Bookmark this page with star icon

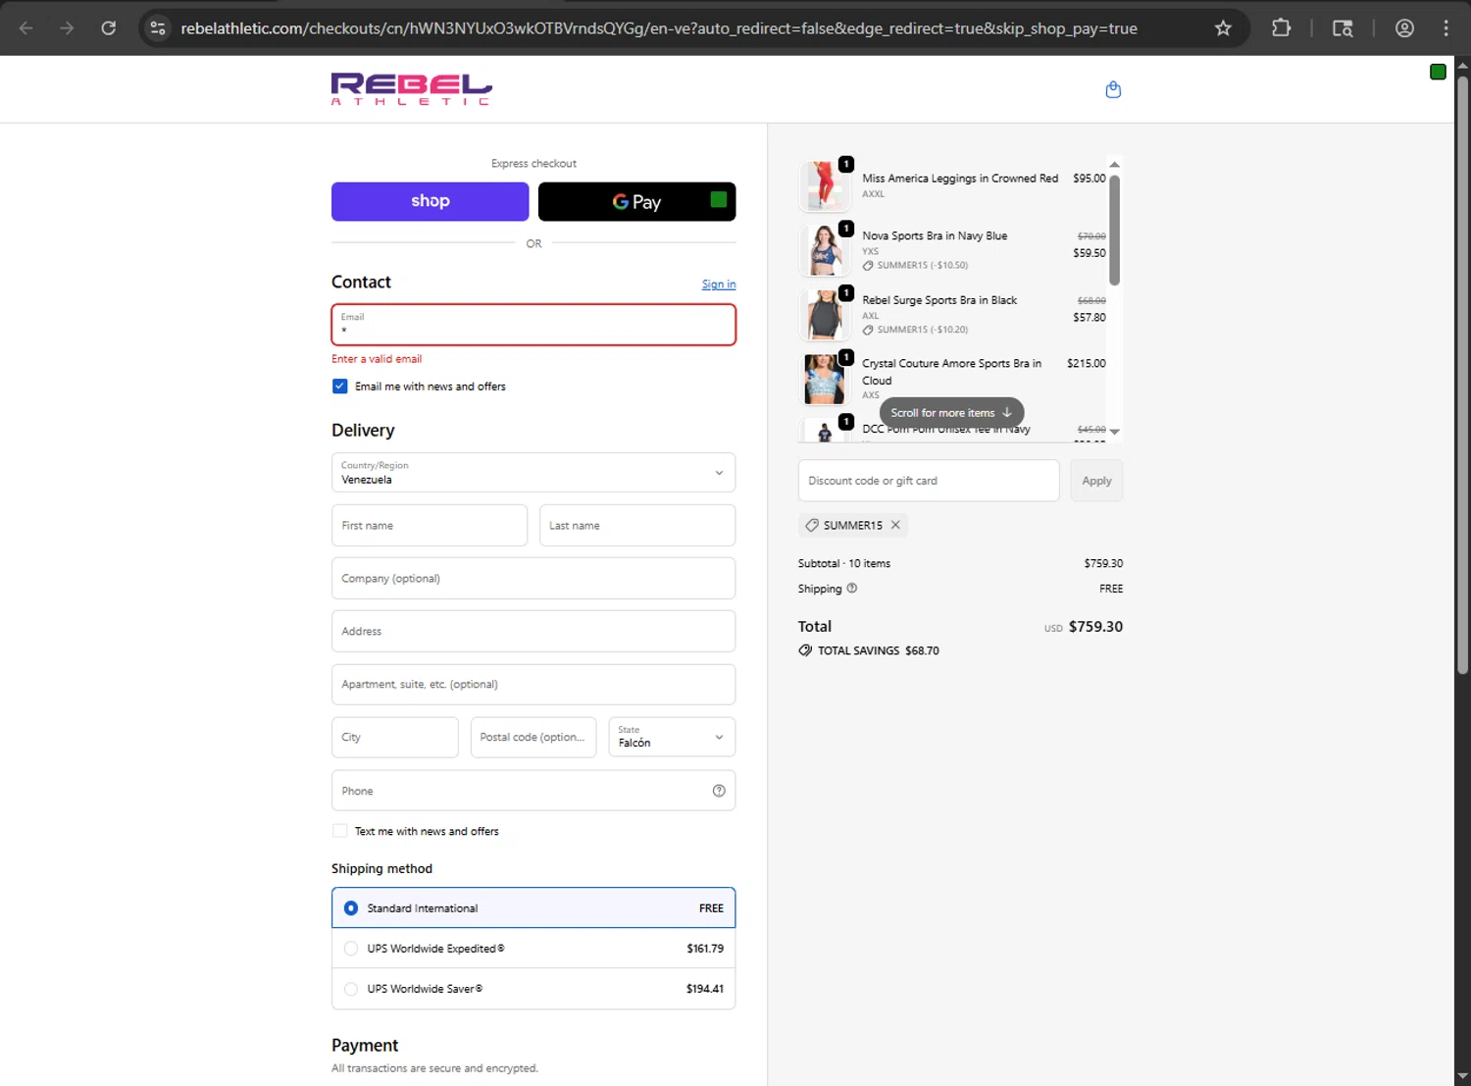point(1223,28)
